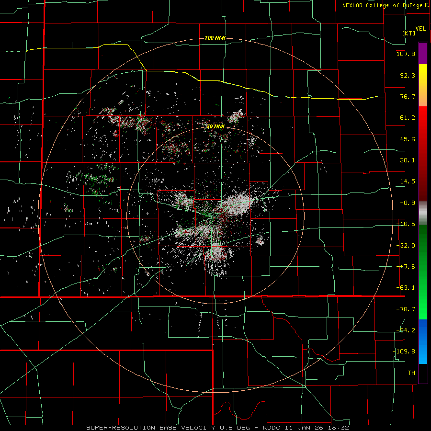The height and width of the screenshot is (431, 431).
Task: Click the -0.9 legend value
Action: click(408, 203)
